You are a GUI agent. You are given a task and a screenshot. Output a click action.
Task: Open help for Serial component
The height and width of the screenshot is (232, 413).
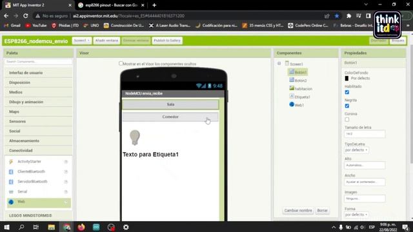tap(66, 192)
